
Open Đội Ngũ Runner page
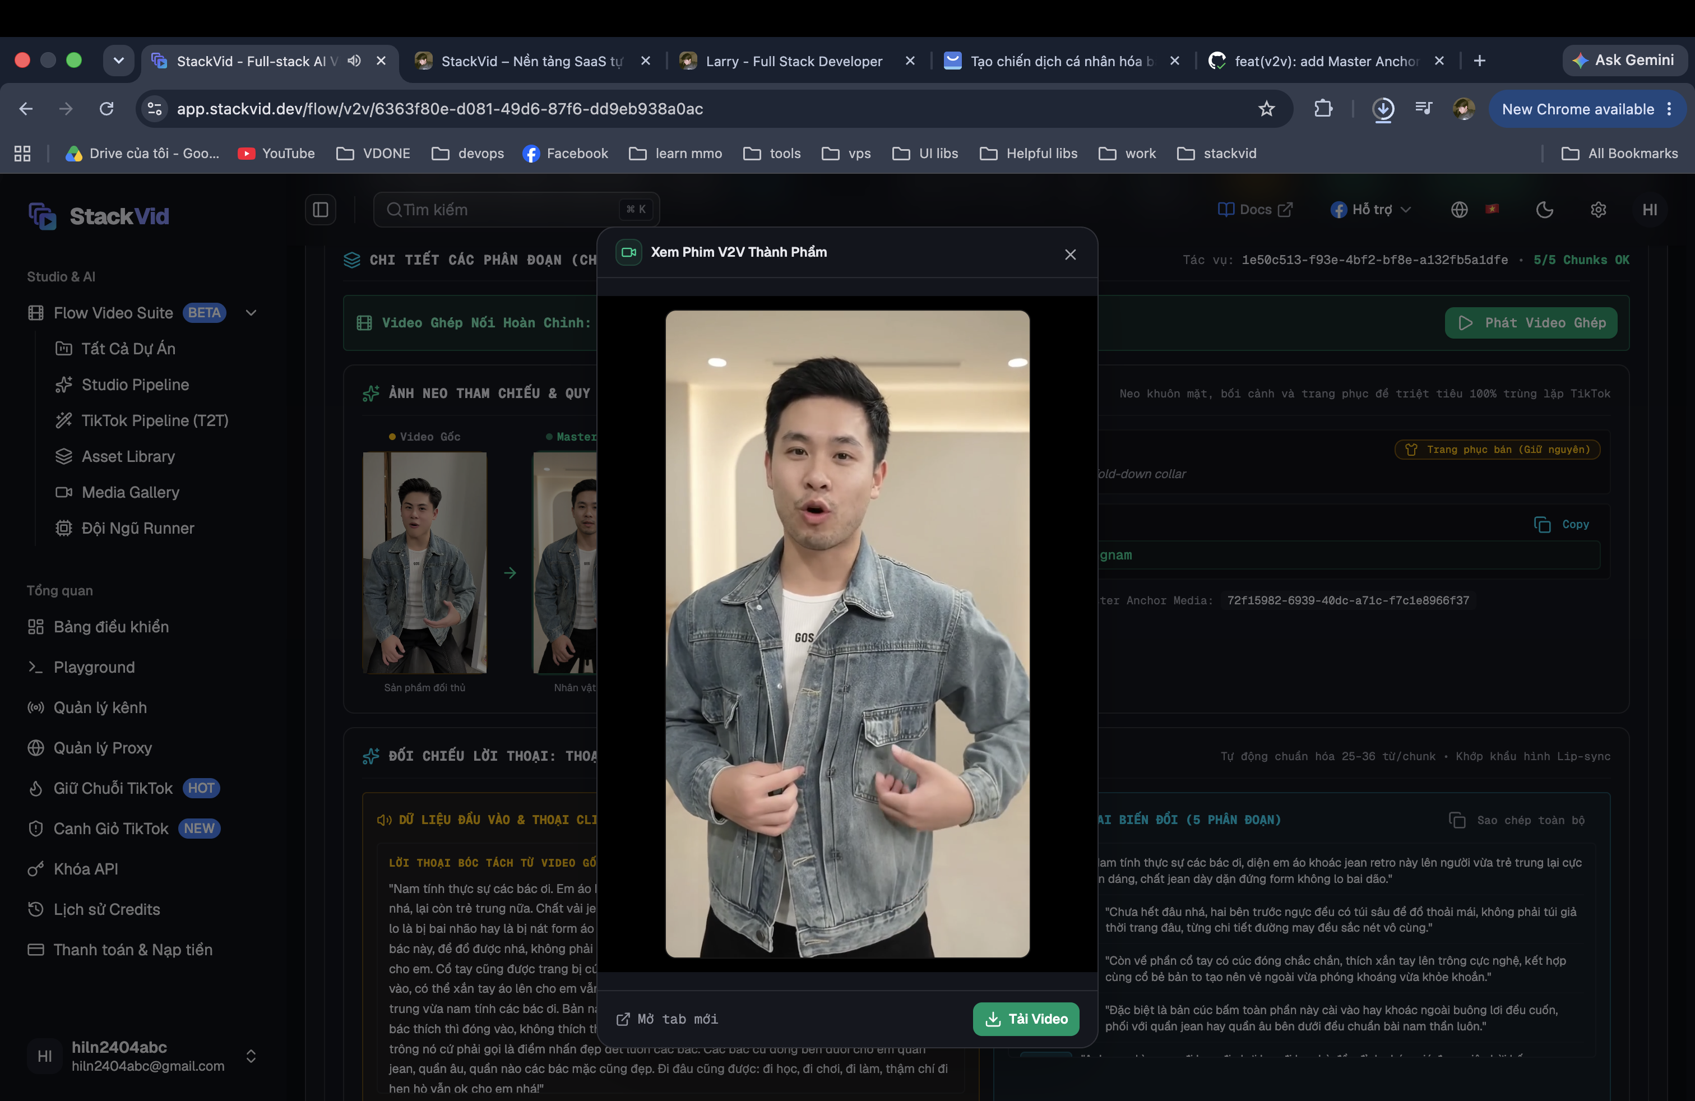click(x=137, y=528)
